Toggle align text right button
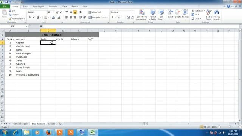The height and width of the screenshot is (136, 242). click(x=75, y=17)
